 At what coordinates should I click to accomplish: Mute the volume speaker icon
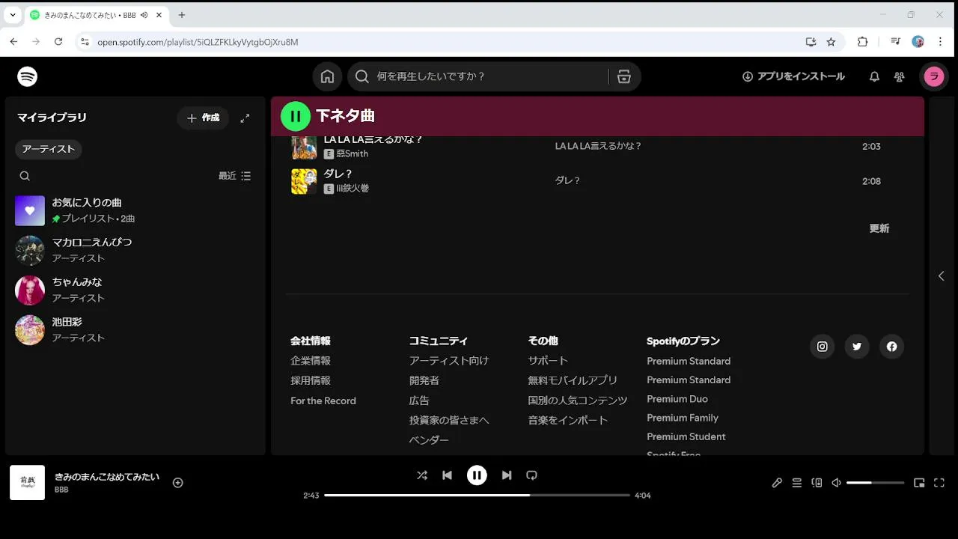pyautogui.click(x=837, y=483)
